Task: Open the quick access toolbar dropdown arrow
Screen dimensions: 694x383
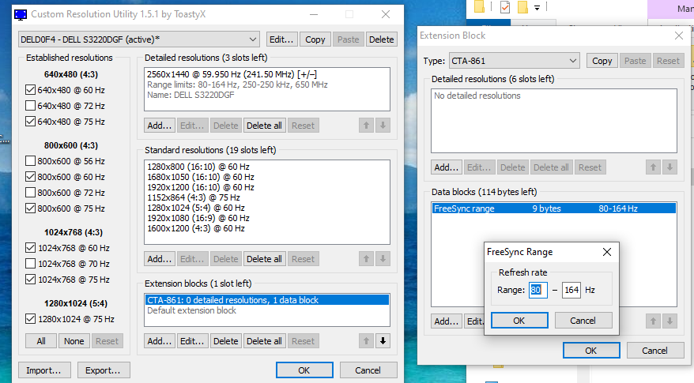Action: coord(537,8)
